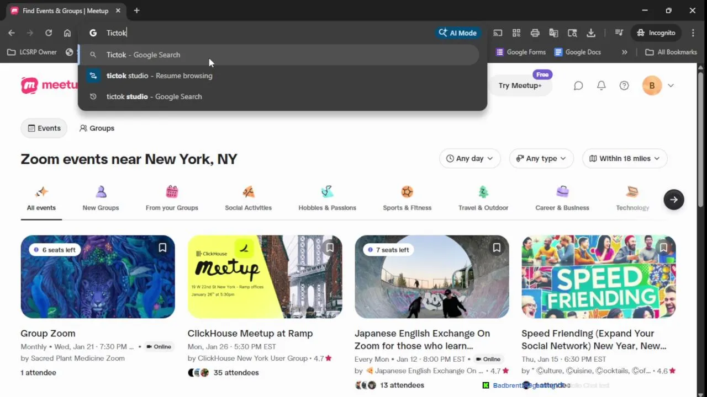707x397 pixels.
Task: Open the QR code generator icon
Action: click(x=516, y=33)
